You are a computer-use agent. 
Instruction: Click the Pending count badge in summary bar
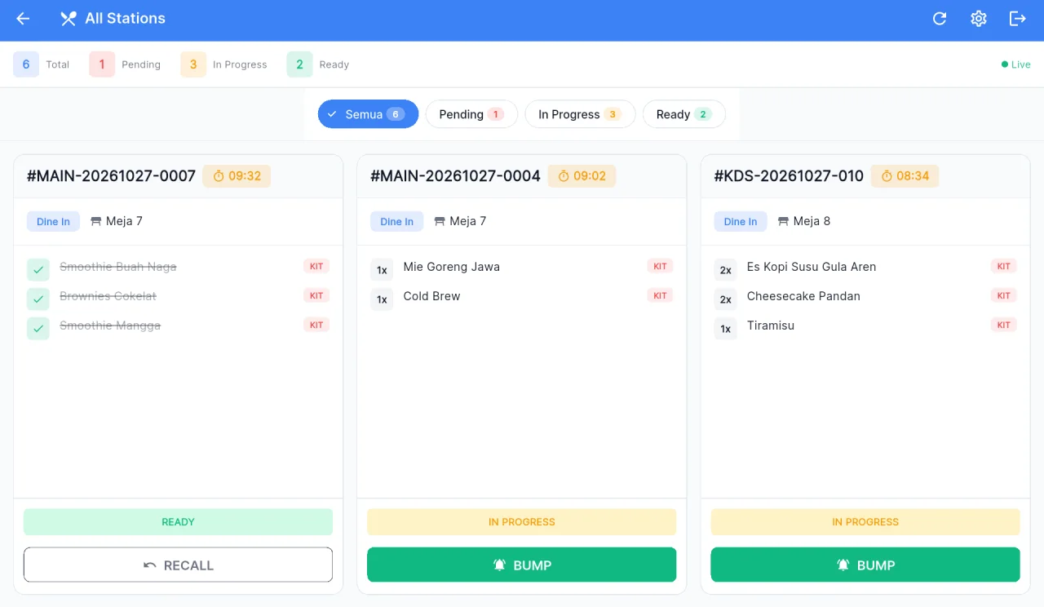tap(102, 64)
